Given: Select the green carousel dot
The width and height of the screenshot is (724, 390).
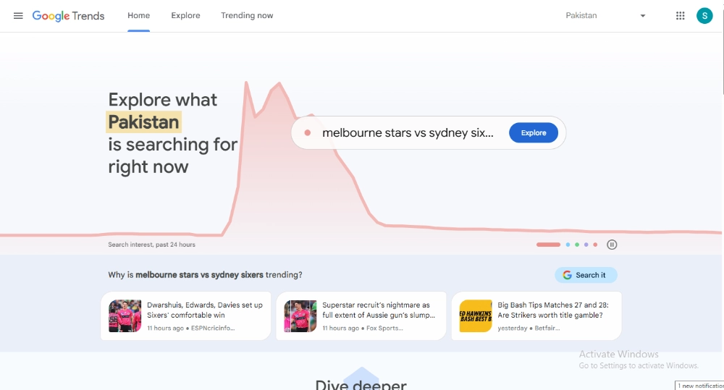Looking at the screenshot, I should [577, 245].
